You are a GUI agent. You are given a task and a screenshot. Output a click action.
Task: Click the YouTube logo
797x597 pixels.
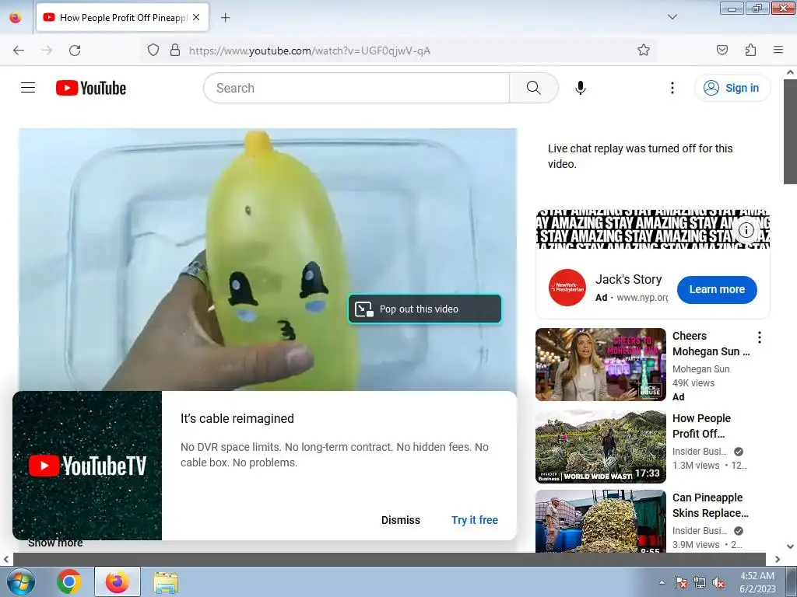[91, 88]
